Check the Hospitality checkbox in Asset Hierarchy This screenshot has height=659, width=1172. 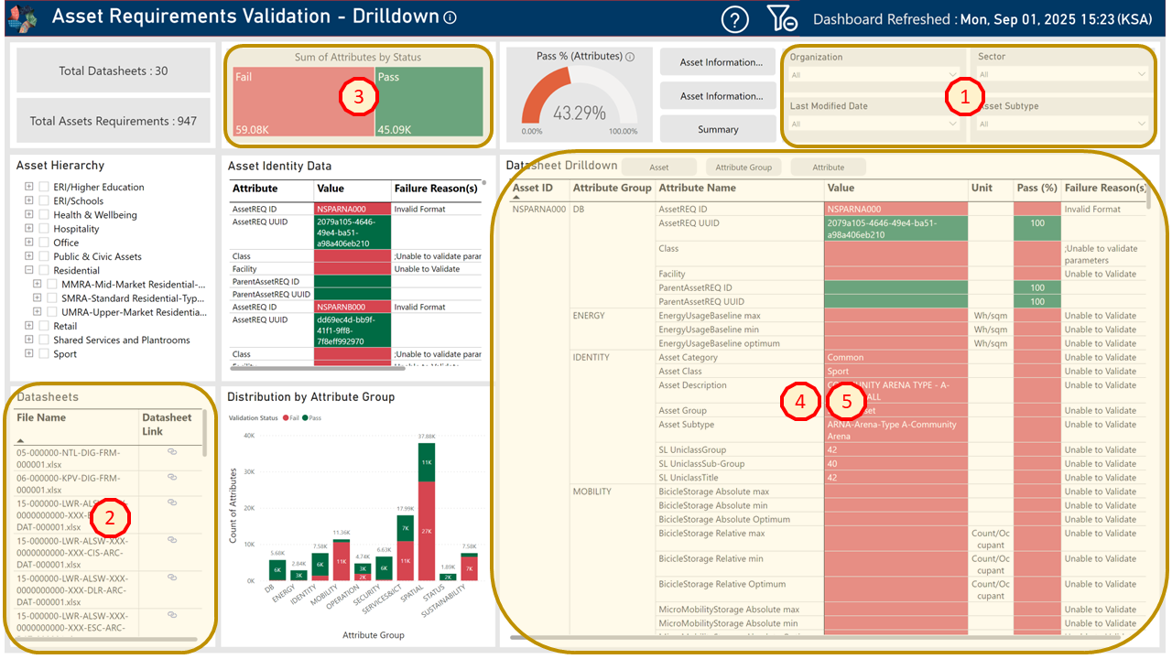tap(43, 229)
